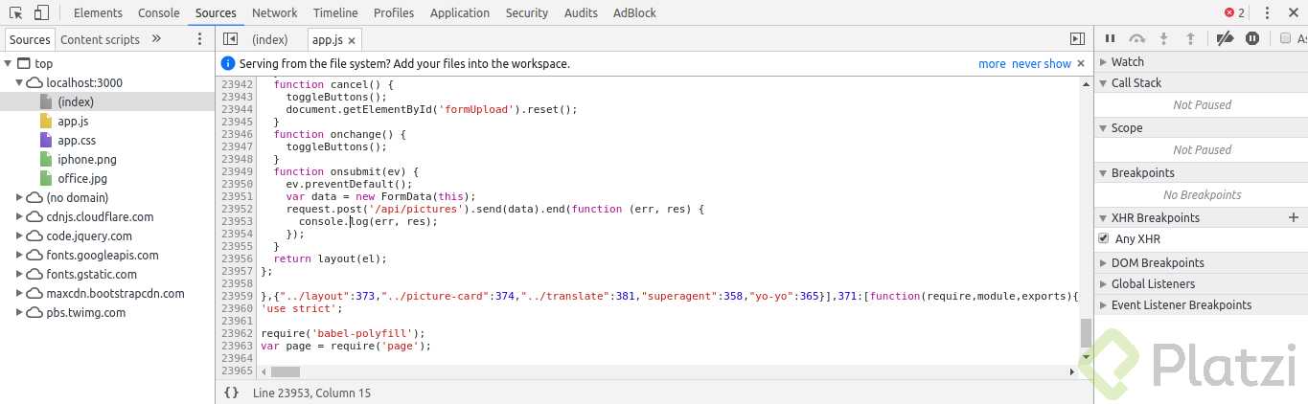Hide the debugger sidebar
This screenshot has height=404, width=1308.
(1077, 39)
